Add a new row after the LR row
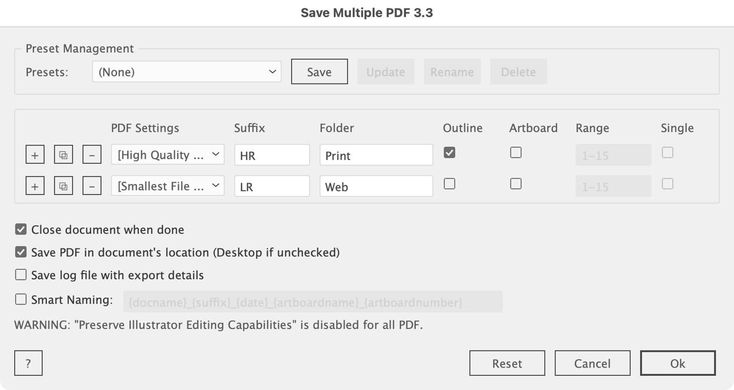Viewport: 734px width, 390px height. (x=35, y=186)
